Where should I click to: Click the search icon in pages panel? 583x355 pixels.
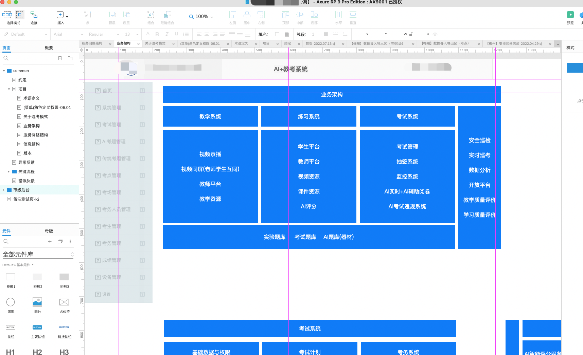point(6,58)
